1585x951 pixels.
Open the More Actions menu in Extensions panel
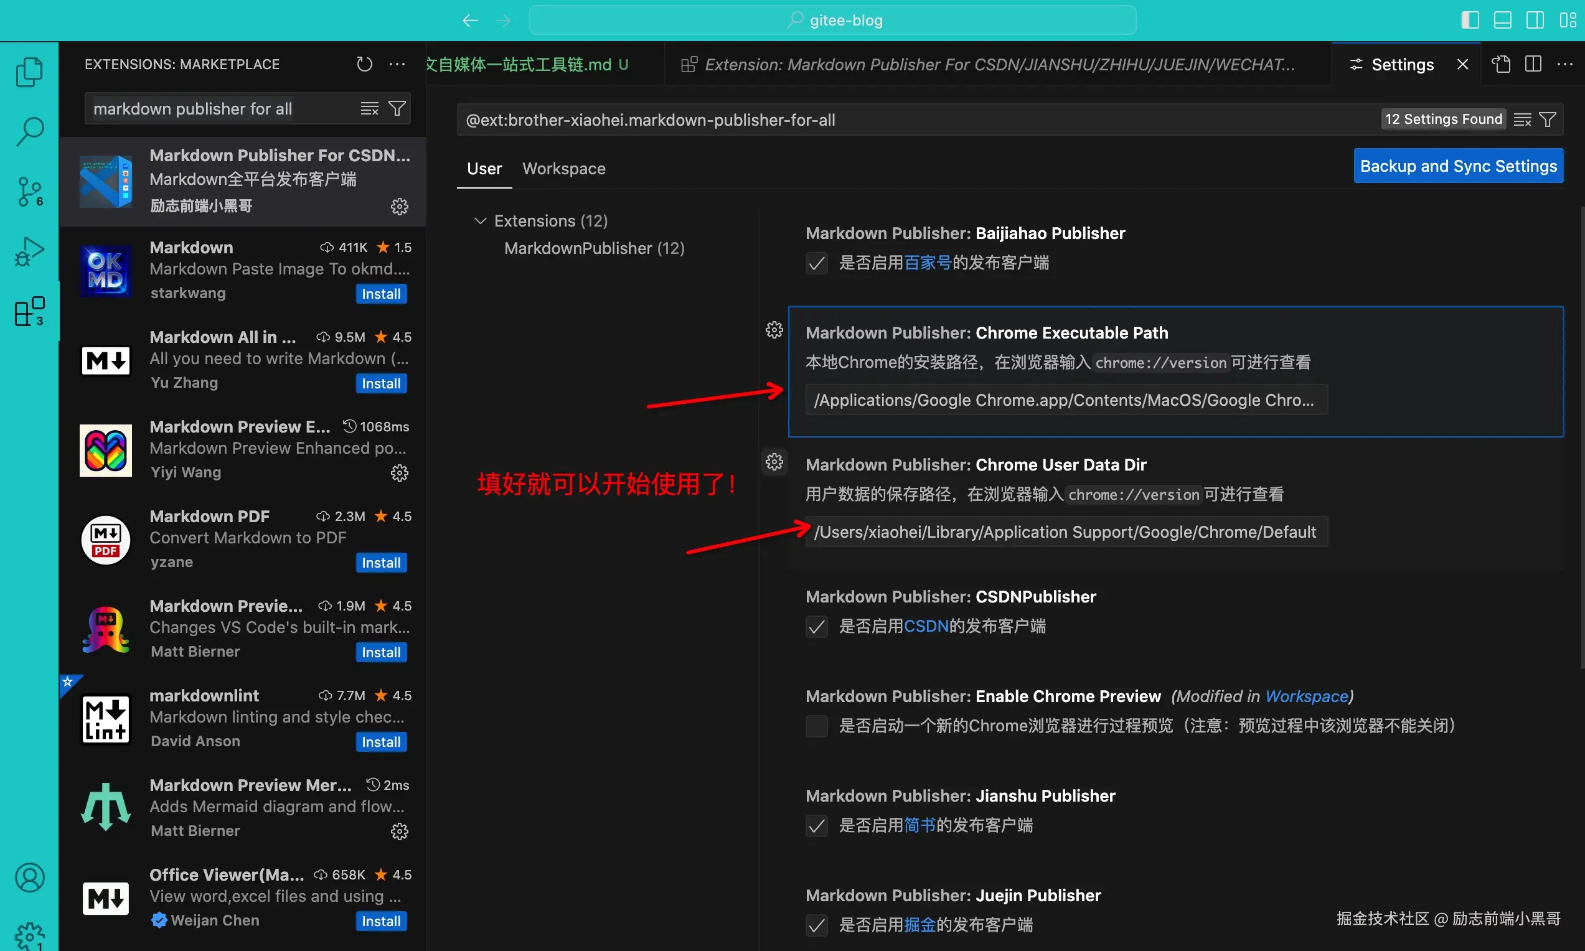coord(397,64)
